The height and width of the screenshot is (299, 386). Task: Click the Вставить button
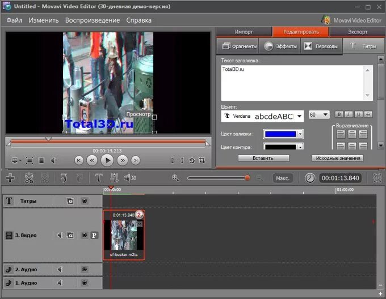pos(263,158)
